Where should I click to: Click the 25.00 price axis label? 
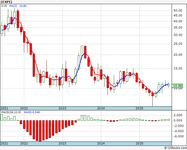click(178, 44)
